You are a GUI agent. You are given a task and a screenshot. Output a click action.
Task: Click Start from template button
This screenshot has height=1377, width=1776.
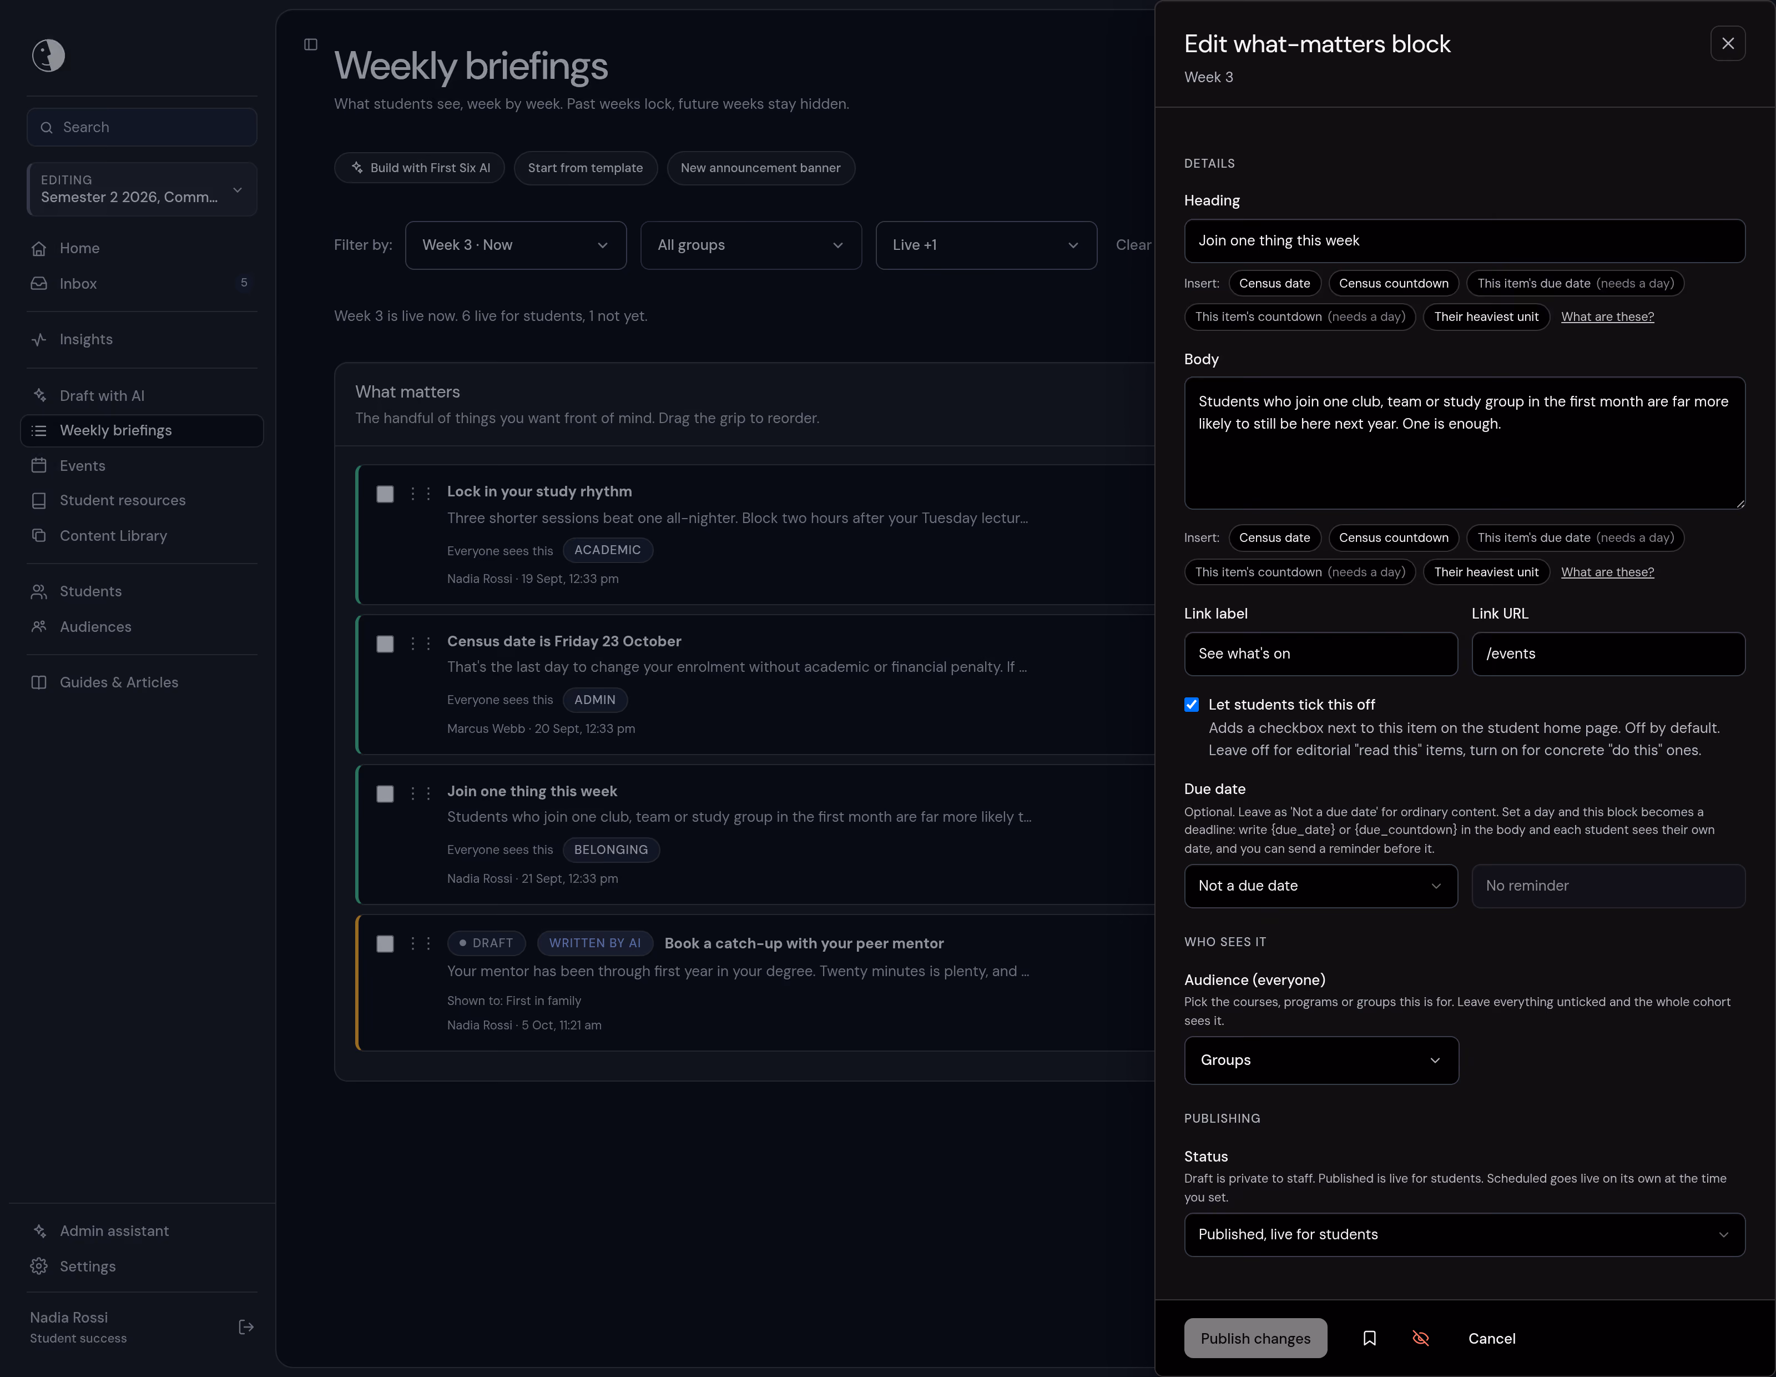pyautogui.click(x=584, y=168)
